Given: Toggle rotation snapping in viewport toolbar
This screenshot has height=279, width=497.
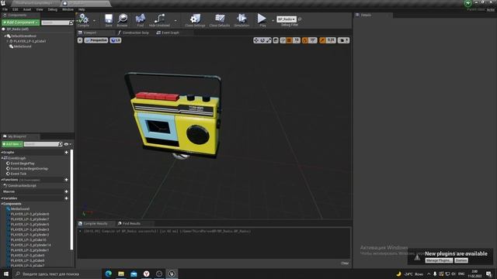Looking at the screenshot, I should (x=305, y=40).
